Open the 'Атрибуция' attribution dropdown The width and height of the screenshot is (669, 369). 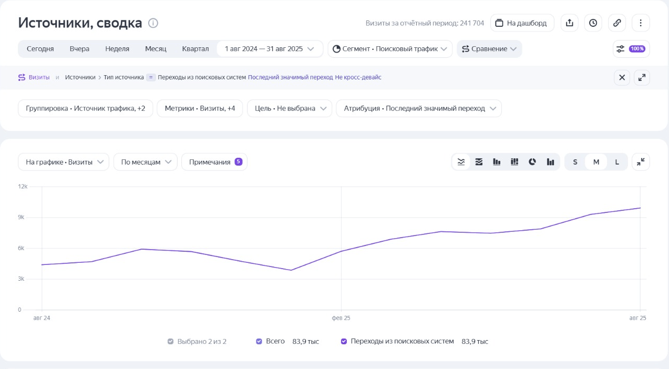[418, 108]
